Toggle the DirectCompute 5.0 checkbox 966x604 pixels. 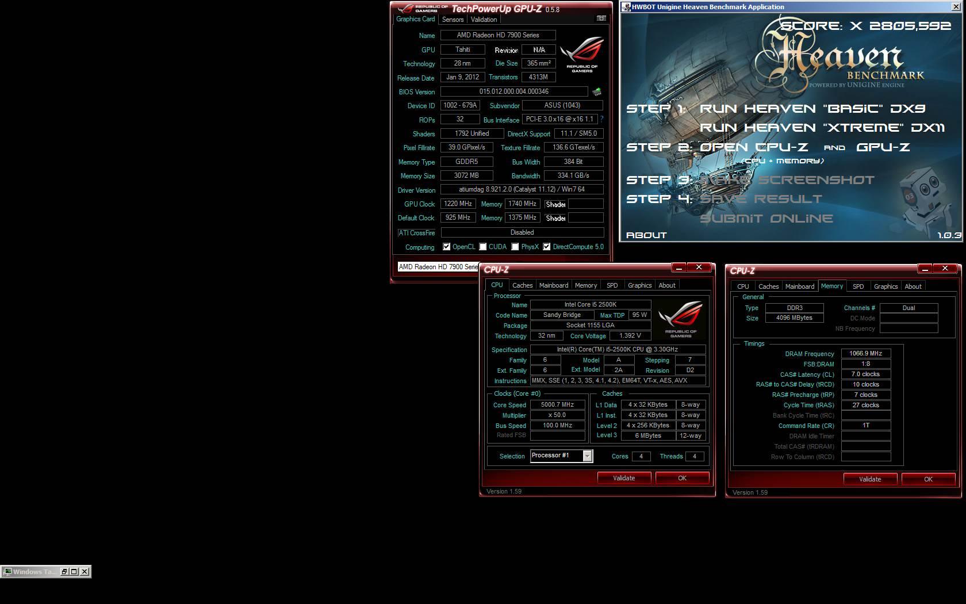tap(547, 247)
